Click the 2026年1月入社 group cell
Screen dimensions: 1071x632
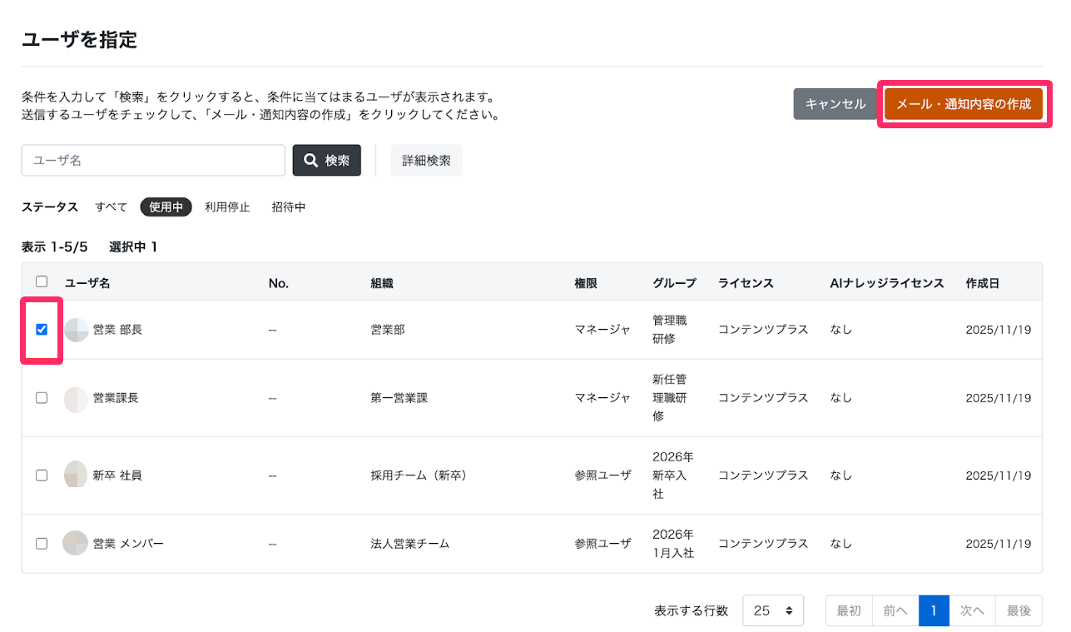(x=673, y=544)
